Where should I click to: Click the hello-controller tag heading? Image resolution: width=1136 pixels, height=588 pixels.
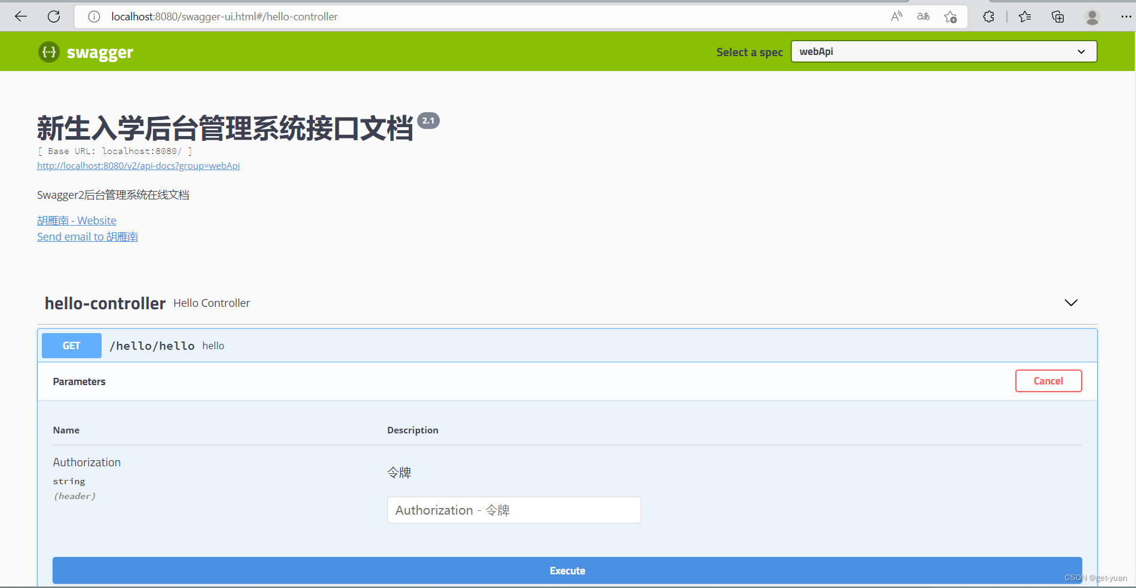click(x=105, y=303)
